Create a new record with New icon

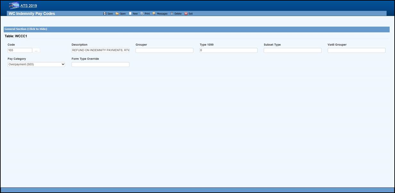(130, 14)
